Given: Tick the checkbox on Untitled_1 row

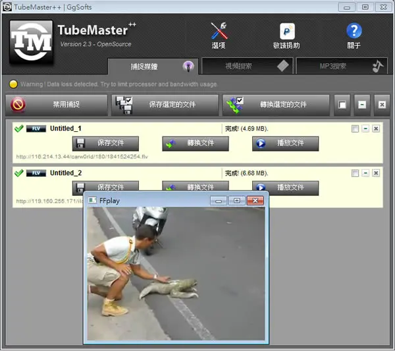Looking at the screenshot, I should (355, 129).
